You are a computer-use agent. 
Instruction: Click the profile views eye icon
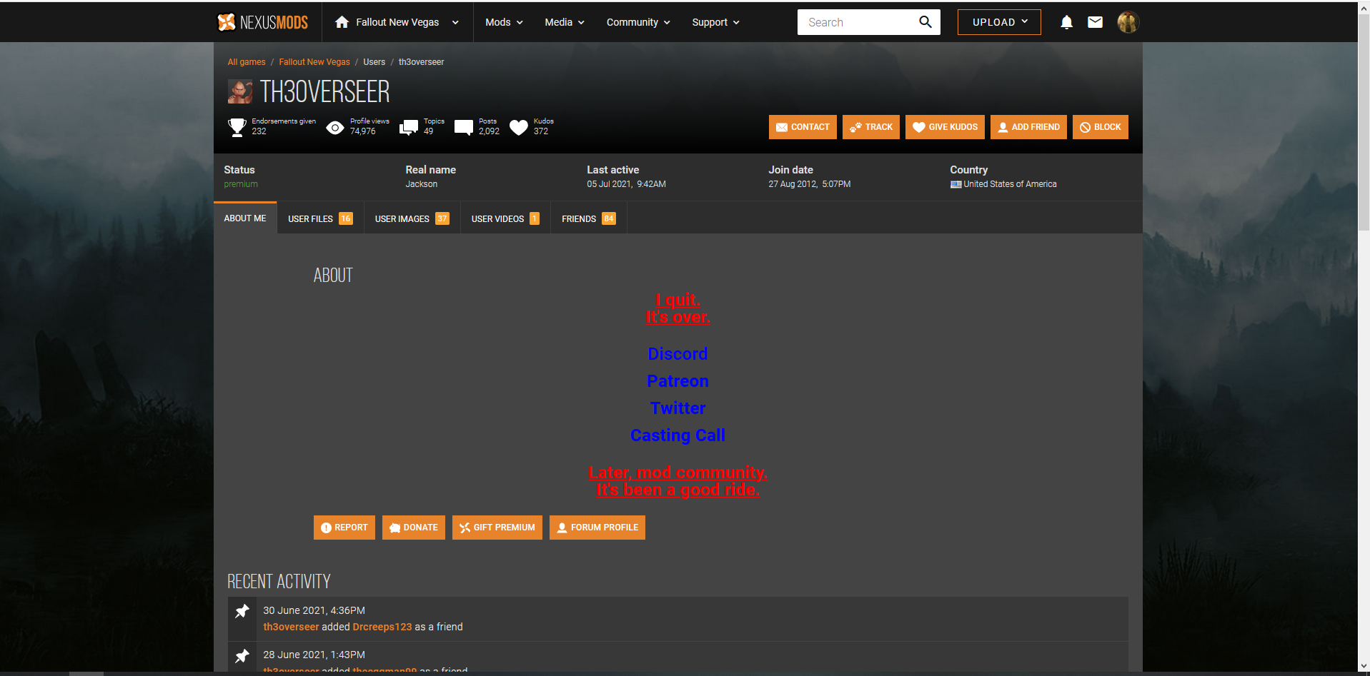(x=334, y=128)
